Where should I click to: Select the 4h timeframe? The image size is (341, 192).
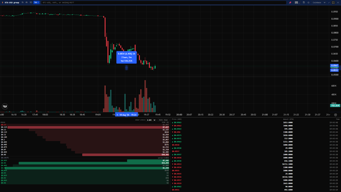click(27, 3)
